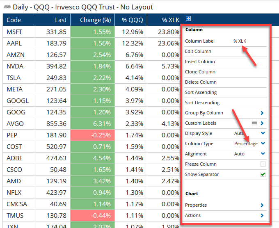Select the MSFT code cell

[x=19, y=32]
